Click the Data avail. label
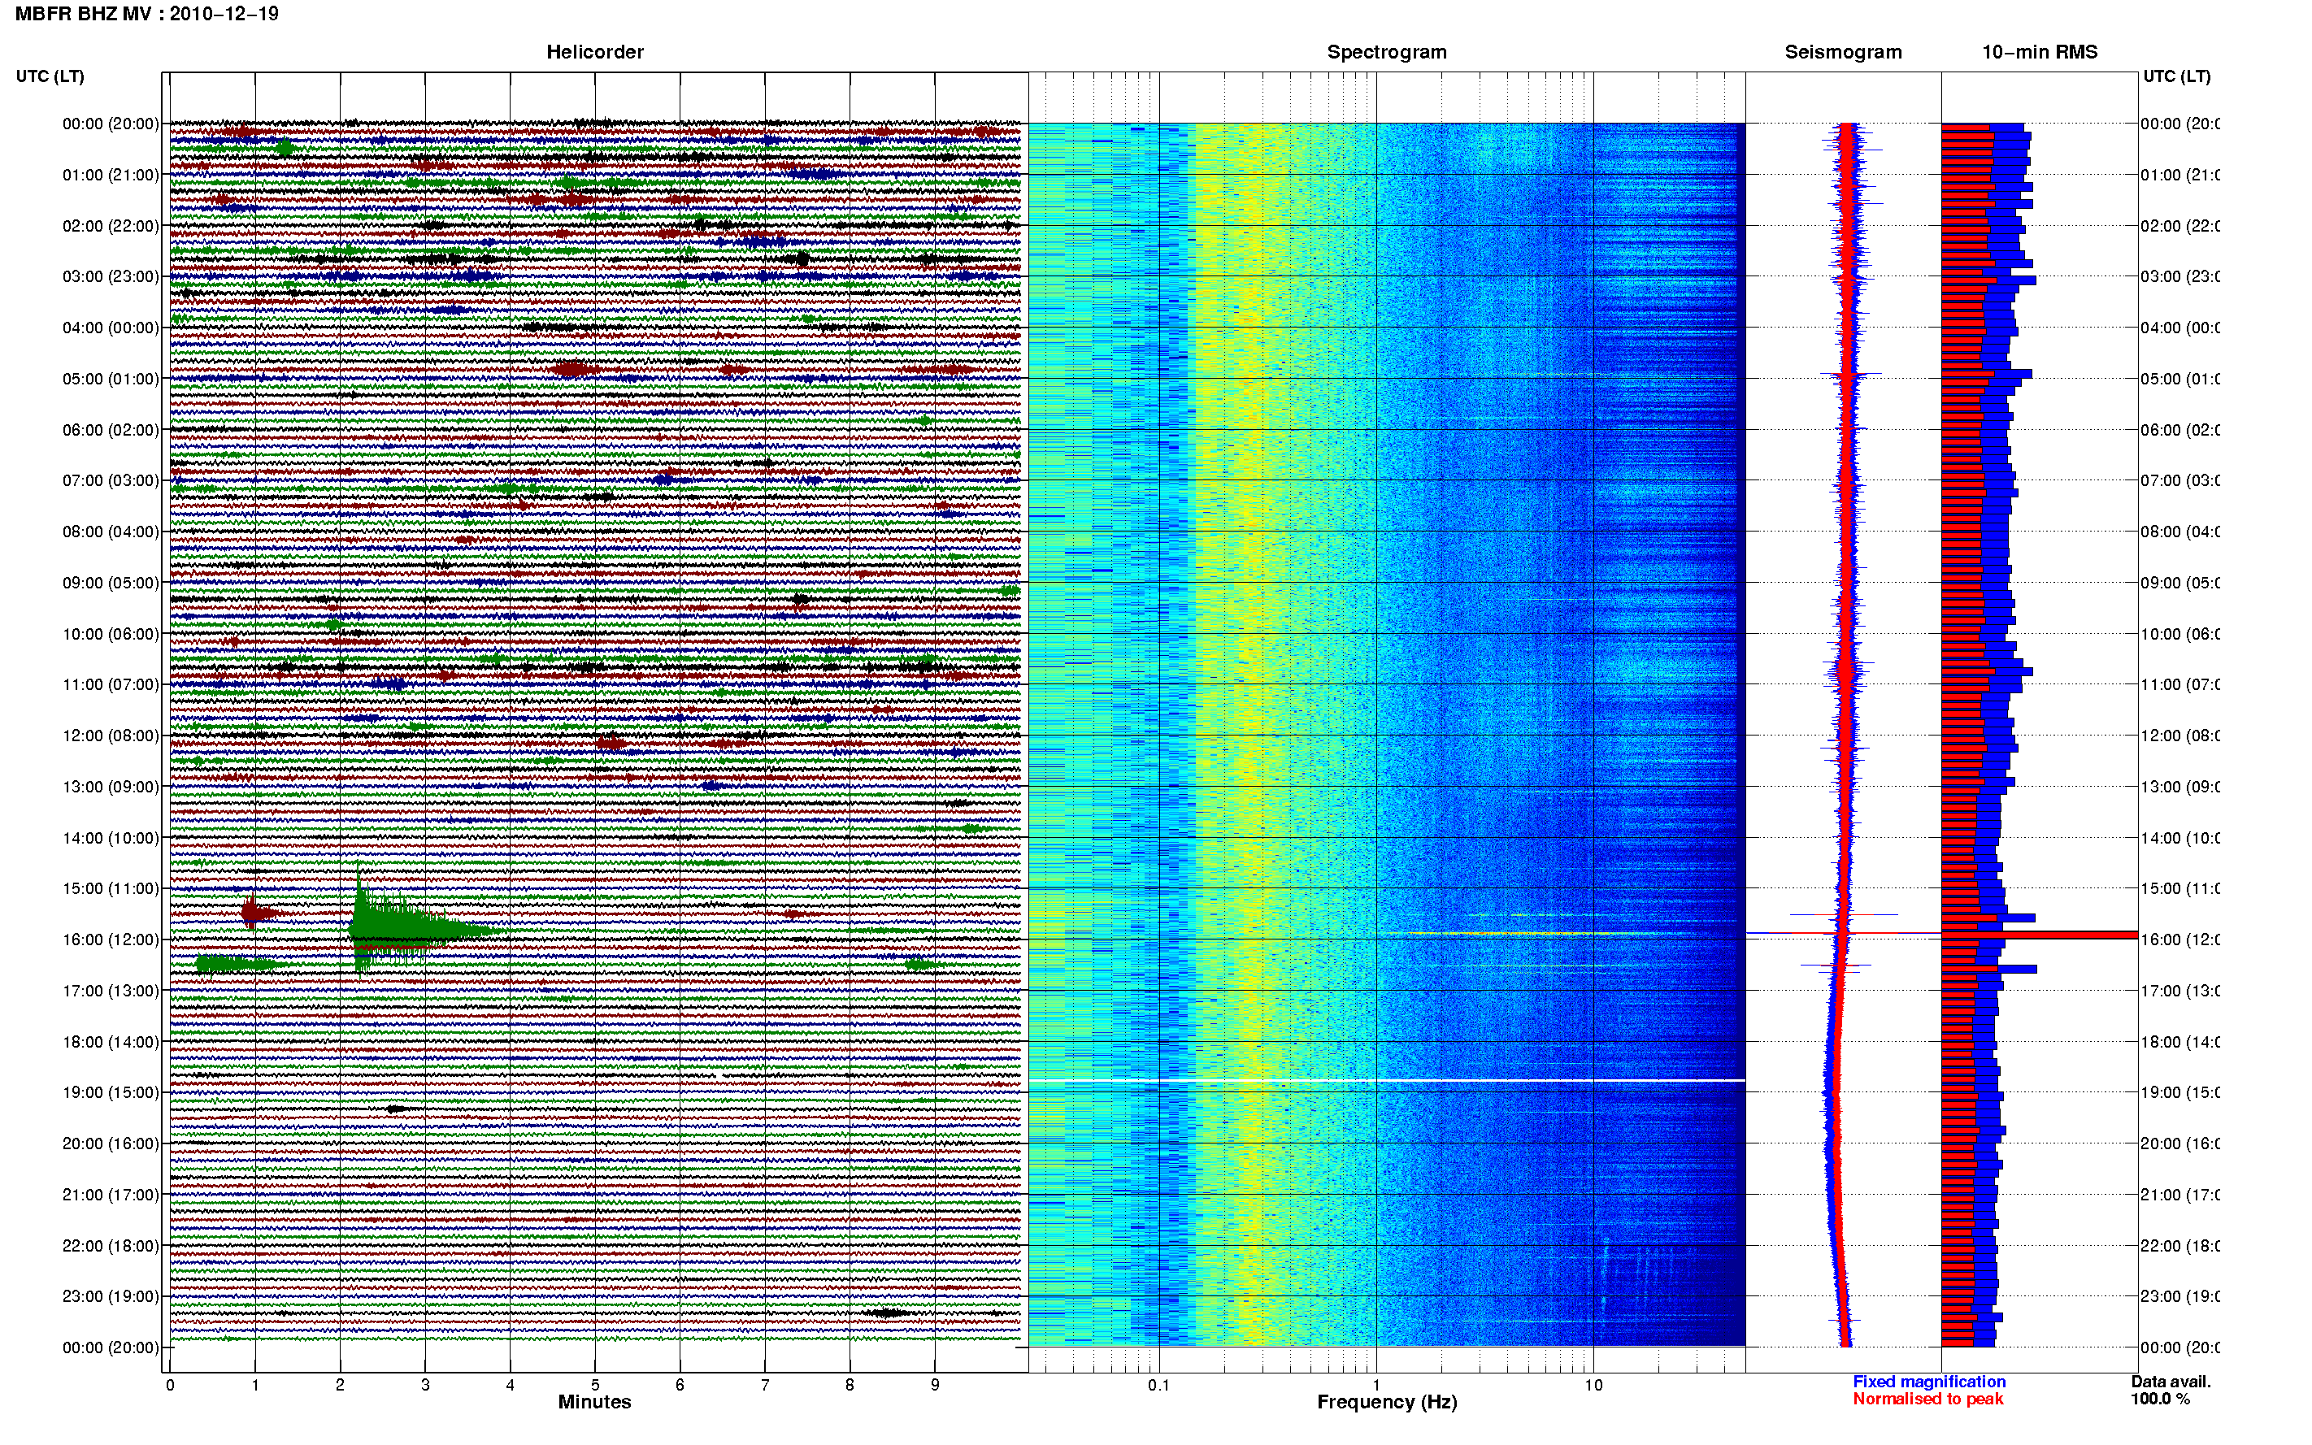Screen dimensions: 2312x1445 (x=2171, y=1382)
